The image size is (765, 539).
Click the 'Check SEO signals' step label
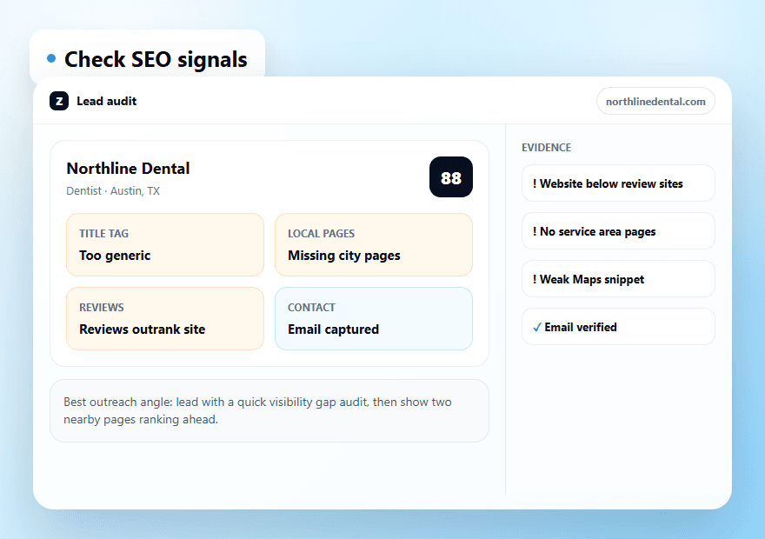156,59
